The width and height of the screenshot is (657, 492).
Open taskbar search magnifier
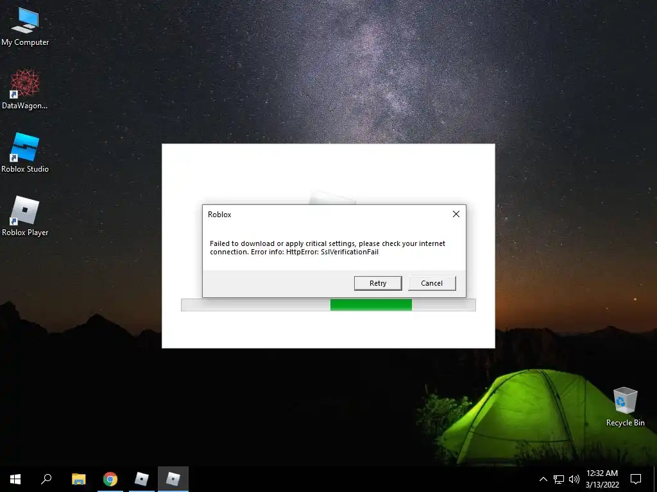[46, 479]
